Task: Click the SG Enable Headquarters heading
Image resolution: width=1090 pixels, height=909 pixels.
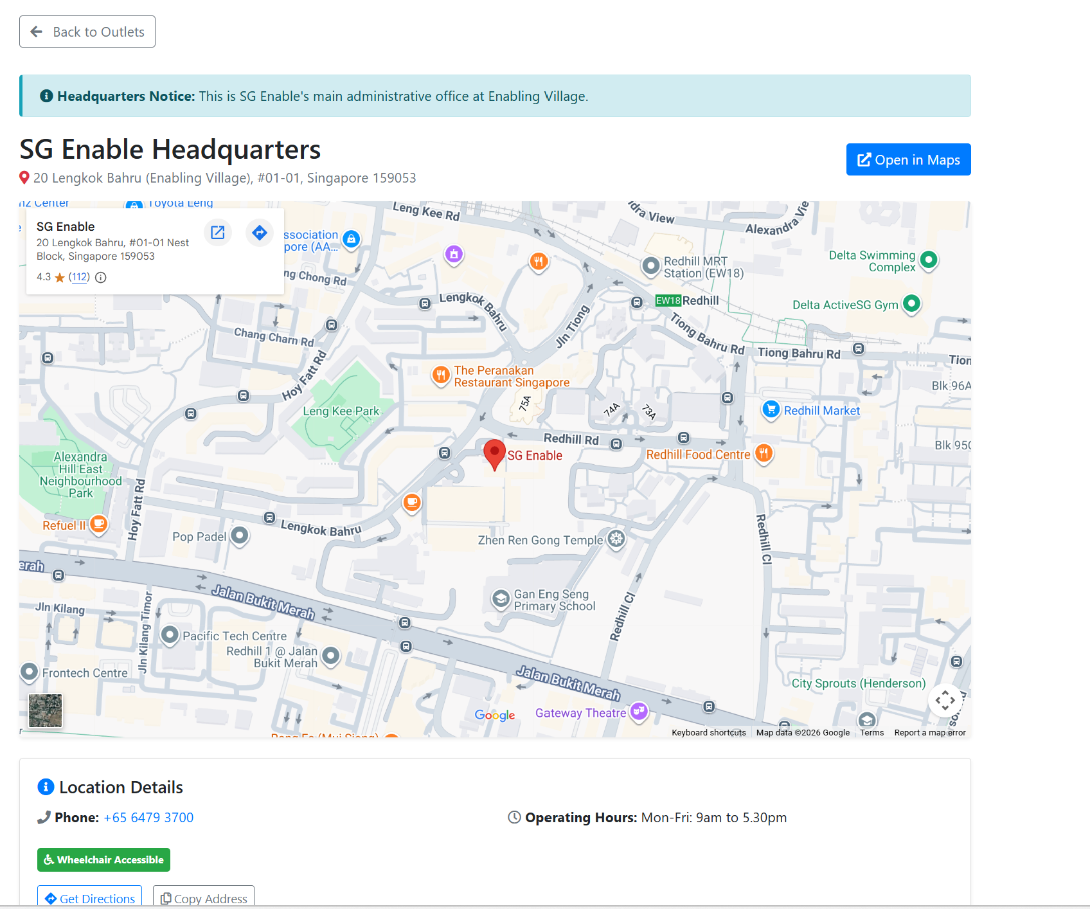Action: pos(170,149)
